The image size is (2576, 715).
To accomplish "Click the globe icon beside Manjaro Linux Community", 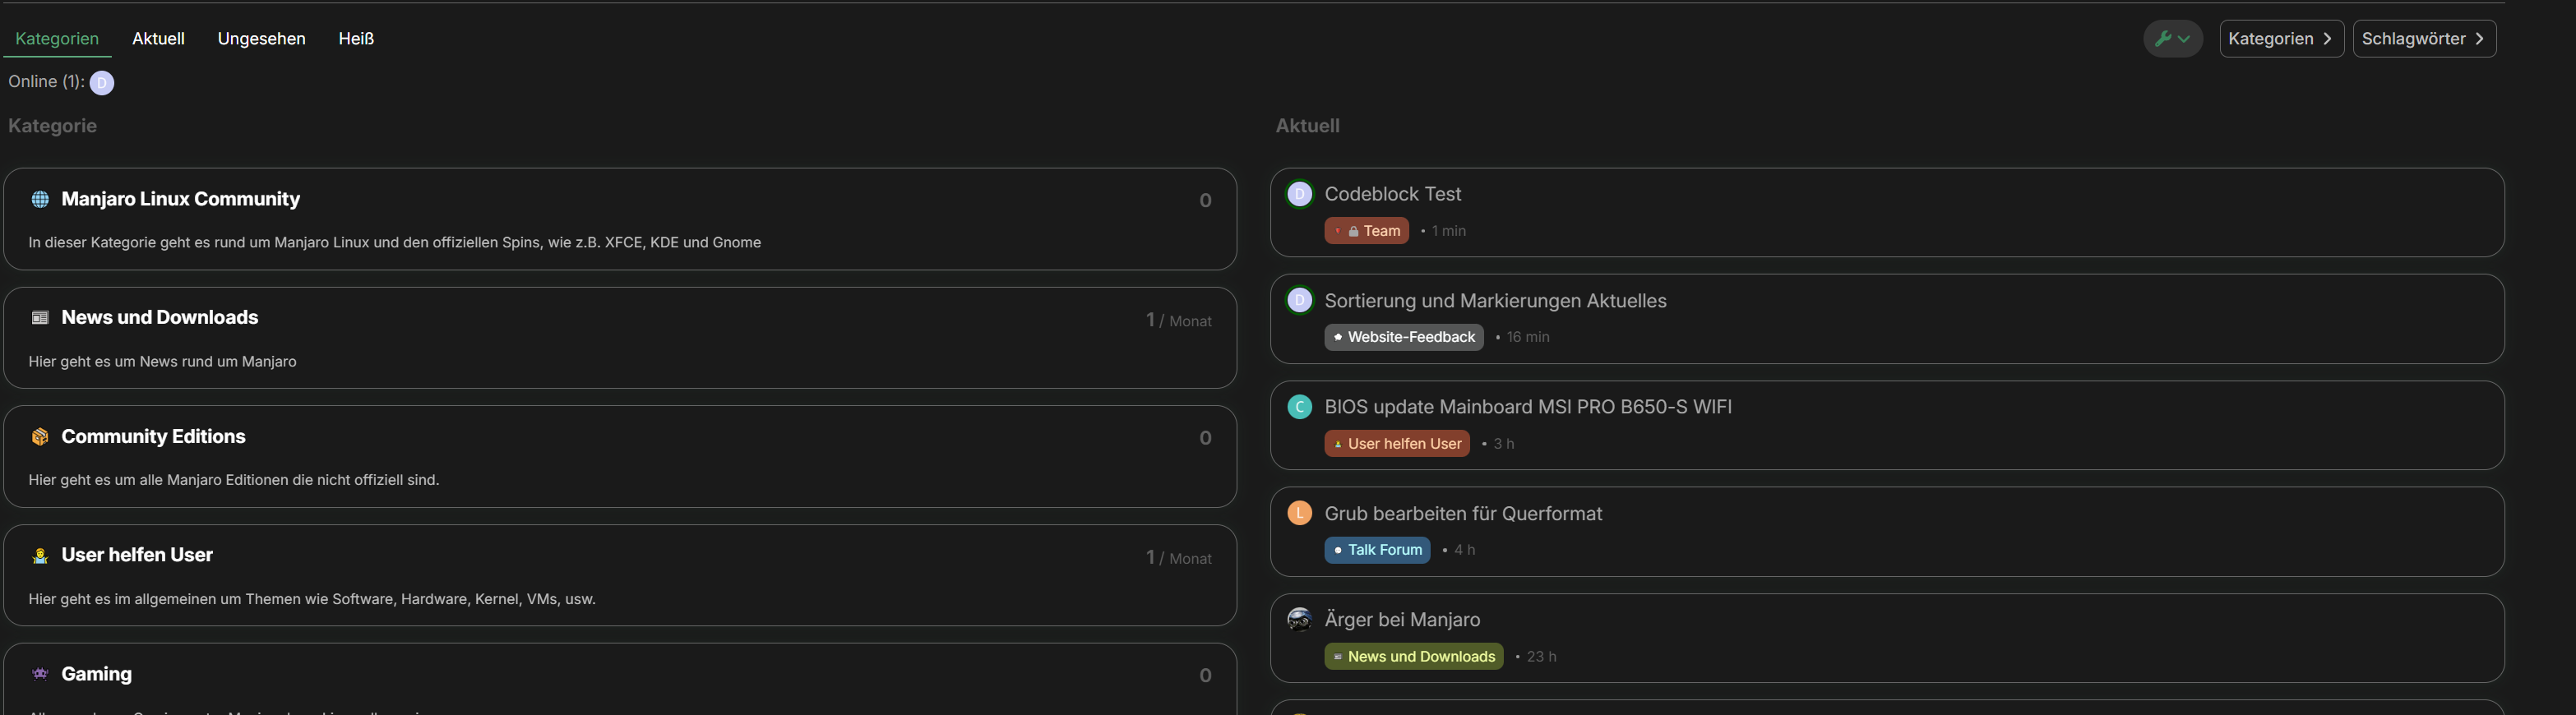I will 40,199.
